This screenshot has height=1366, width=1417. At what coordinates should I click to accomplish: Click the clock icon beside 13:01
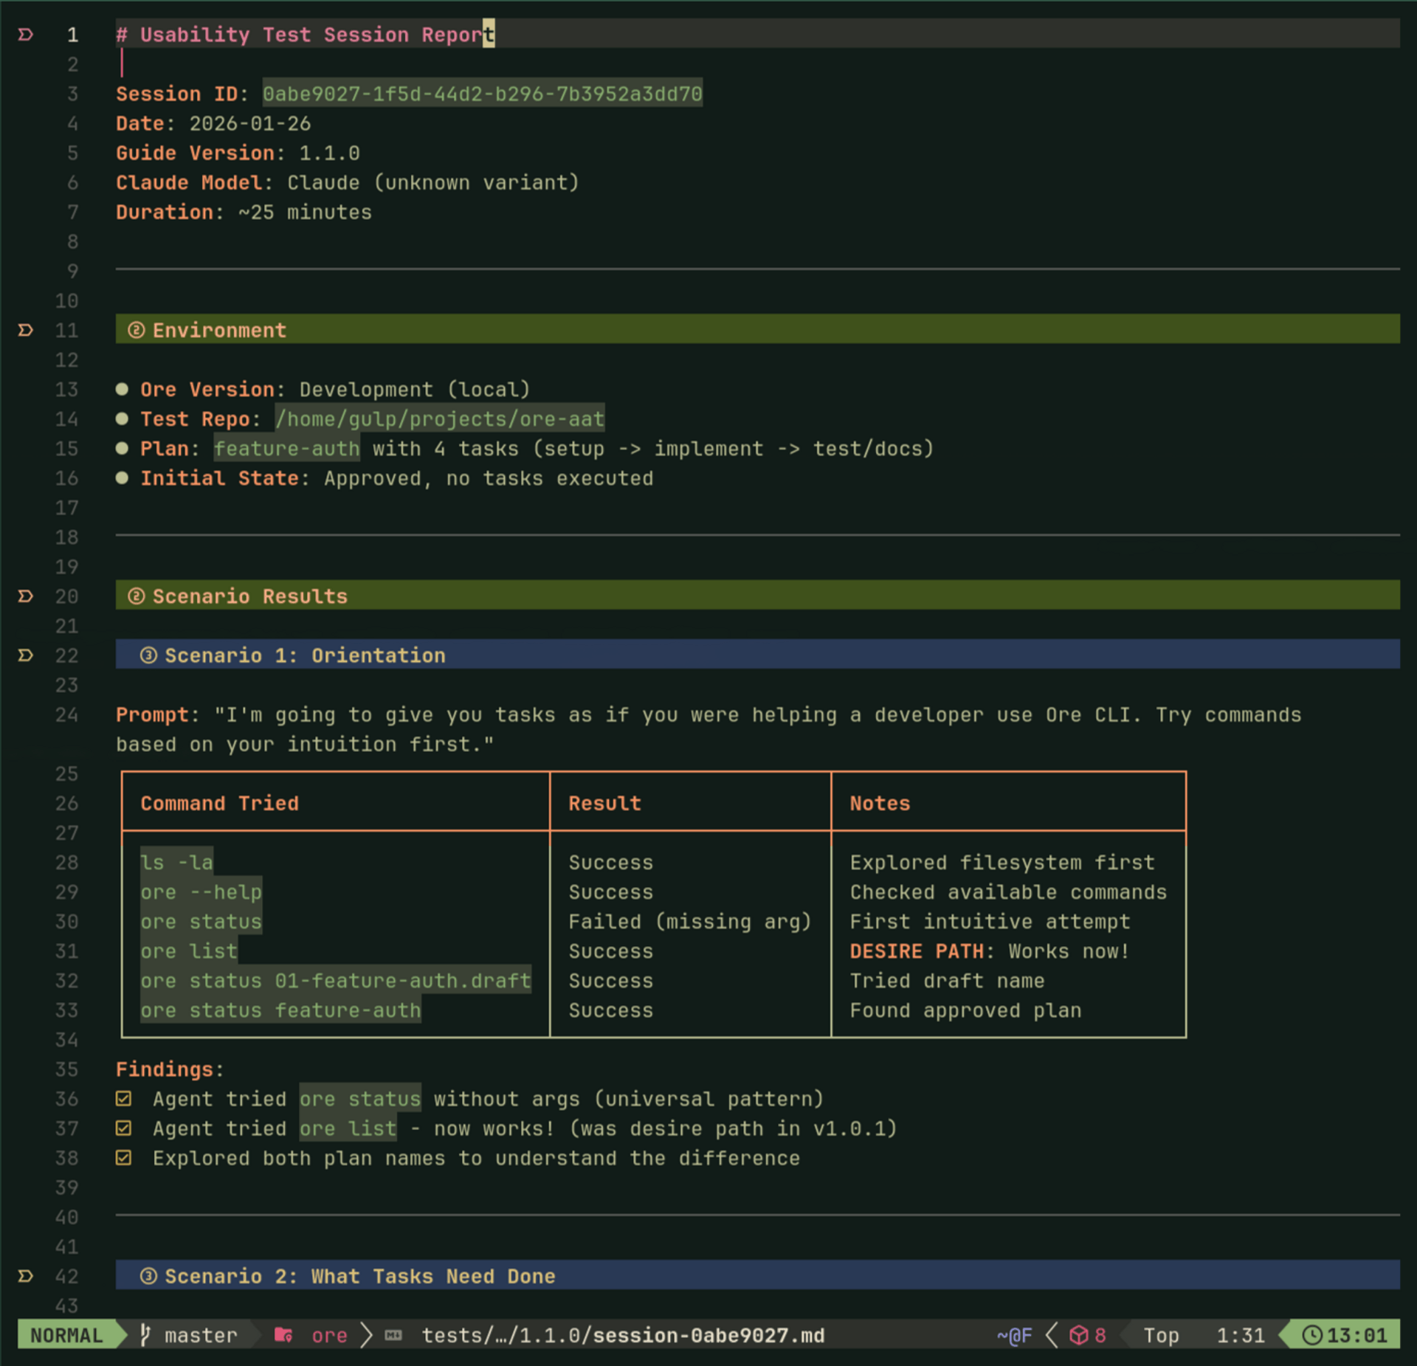[1311, 1335]
